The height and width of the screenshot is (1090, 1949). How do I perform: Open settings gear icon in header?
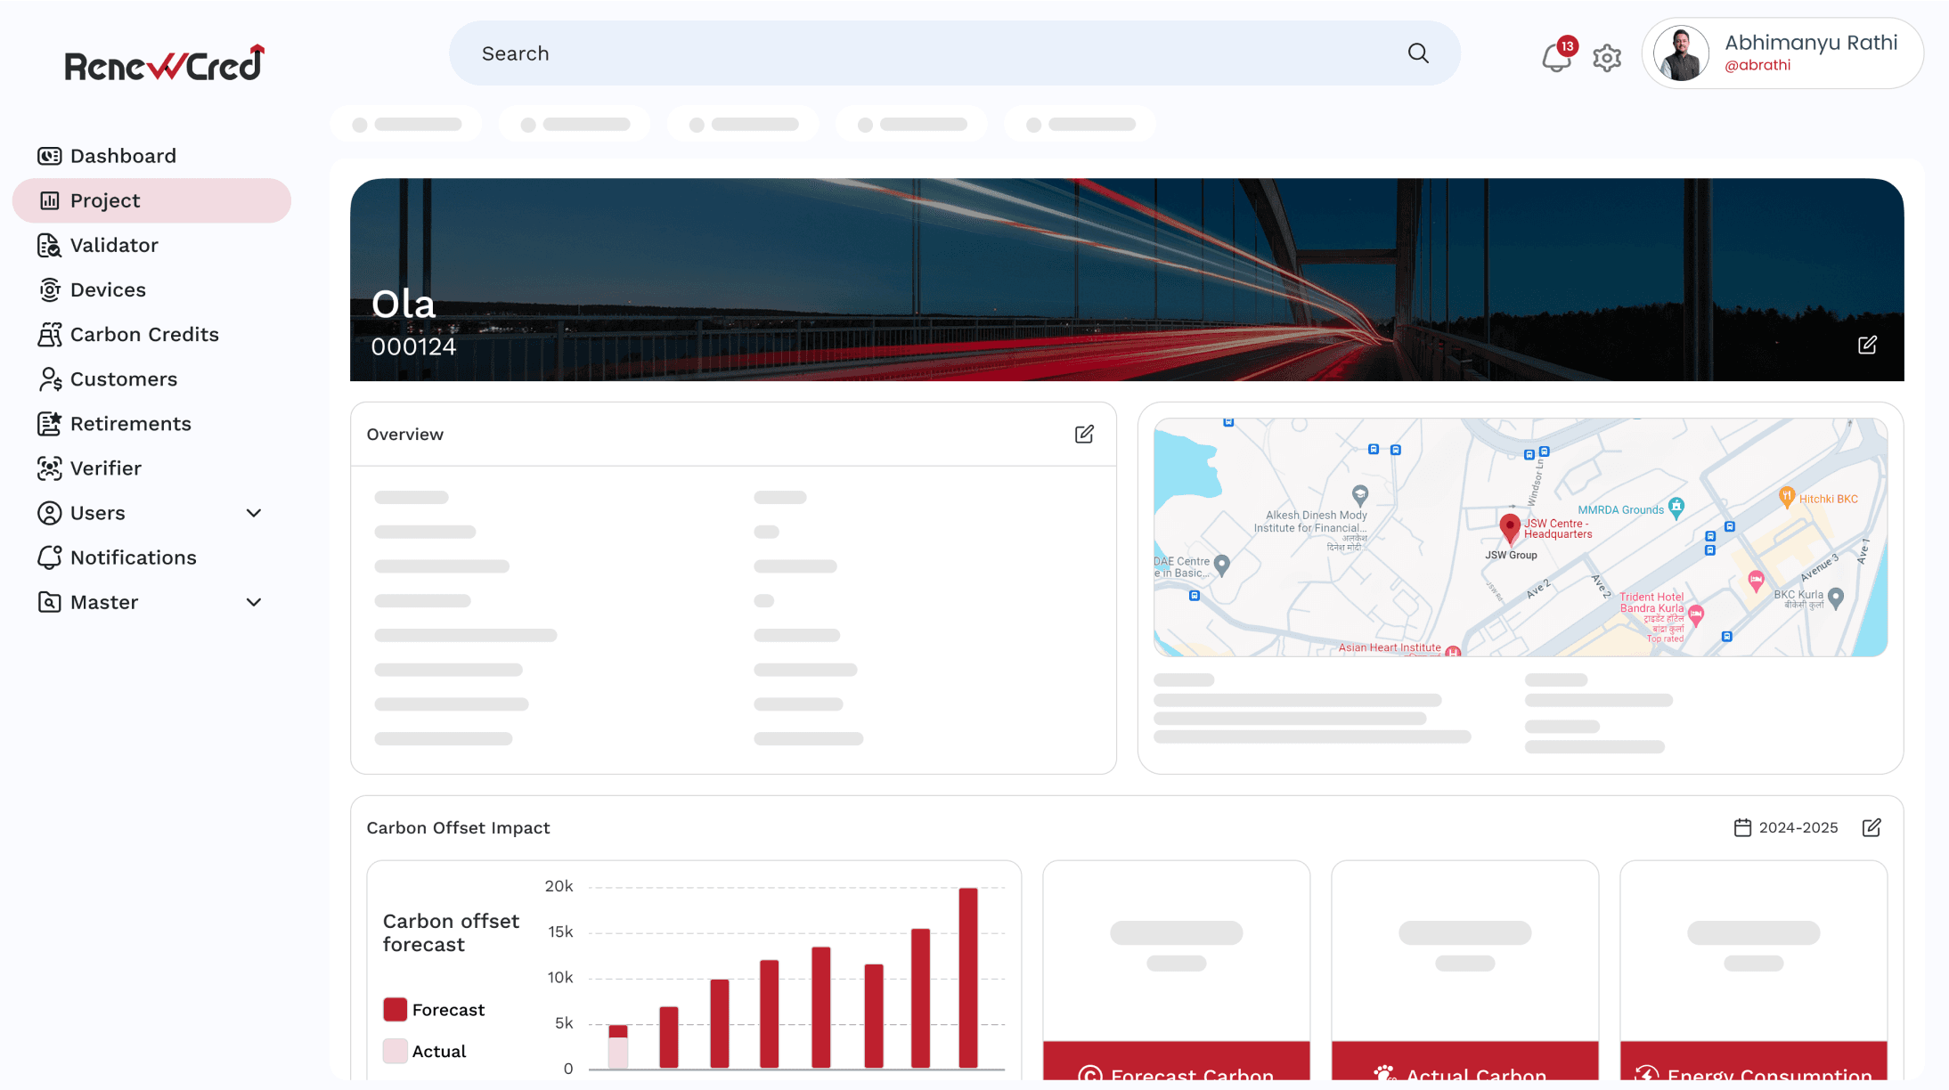click(1607, 58)
